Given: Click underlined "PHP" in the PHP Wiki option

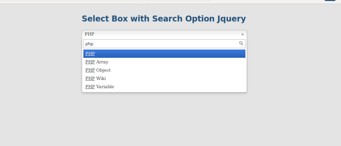Looking at the screenshot, I should click(x=90, y=78).
